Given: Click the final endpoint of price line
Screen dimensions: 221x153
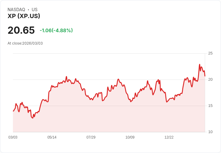Looking at the screenshot, I should coord(205,76).
